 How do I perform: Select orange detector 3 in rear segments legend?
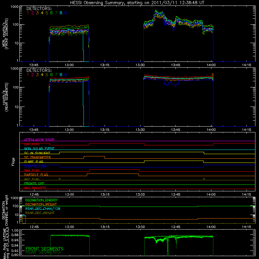click(x=37, y=75)
